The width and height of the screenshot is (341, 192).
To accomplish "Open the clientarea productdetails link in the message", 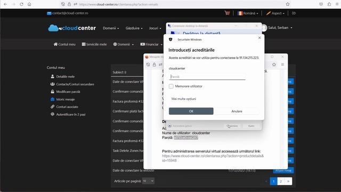I will (x=213, y=158).
